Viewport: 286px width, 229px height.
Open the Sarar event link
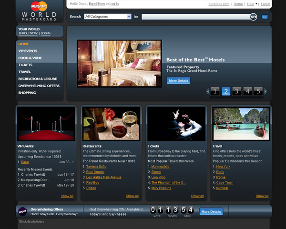coord(25,162)
